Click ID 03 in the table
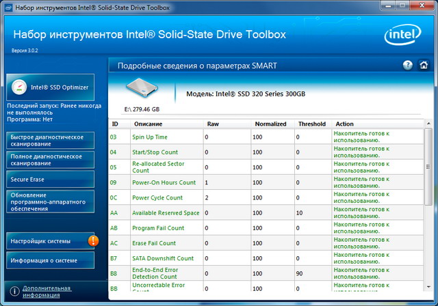Screen dimensions: 438x306 tap(113, 137)
